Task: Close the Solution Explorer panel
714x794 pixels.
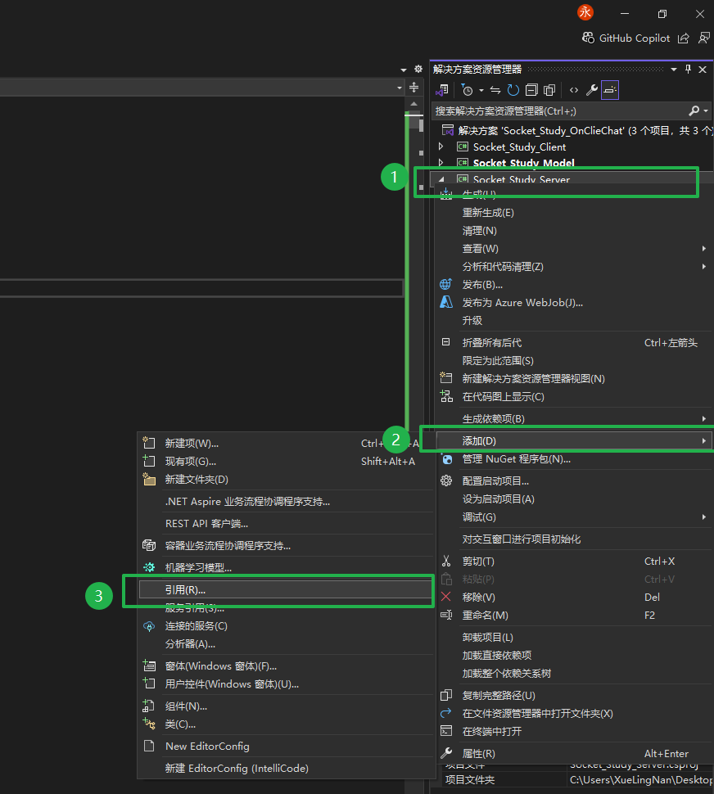Action: (703, 70)
